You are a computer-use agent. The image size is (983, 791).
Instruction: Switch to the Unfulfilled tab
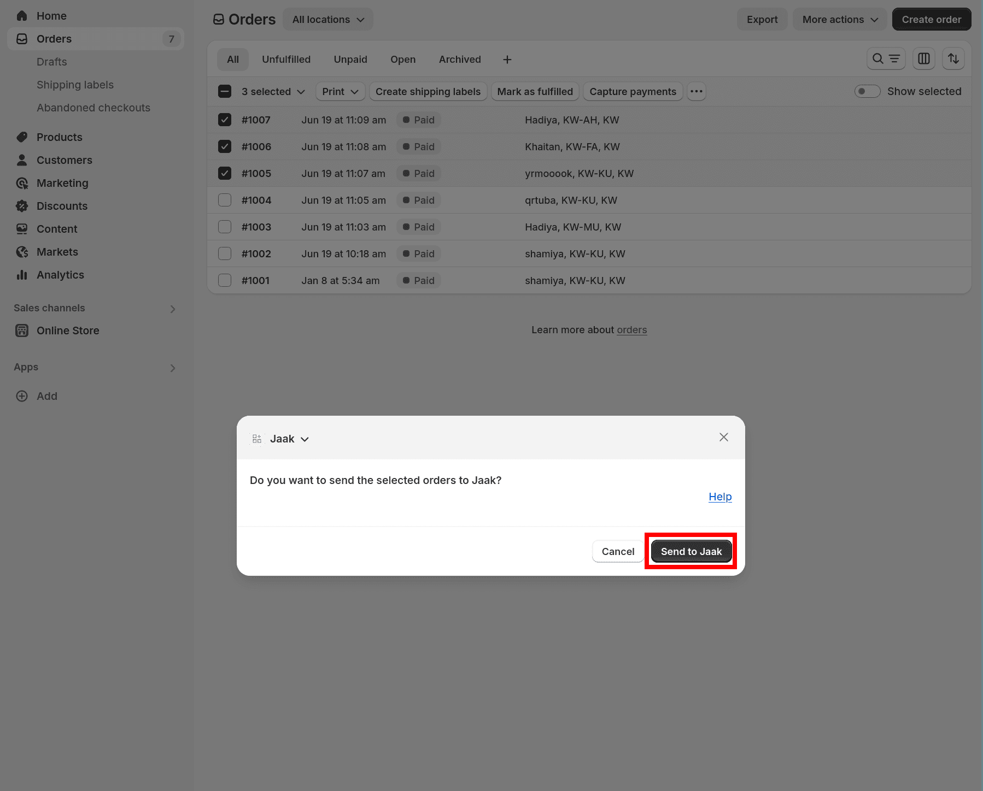click(286, 60)
